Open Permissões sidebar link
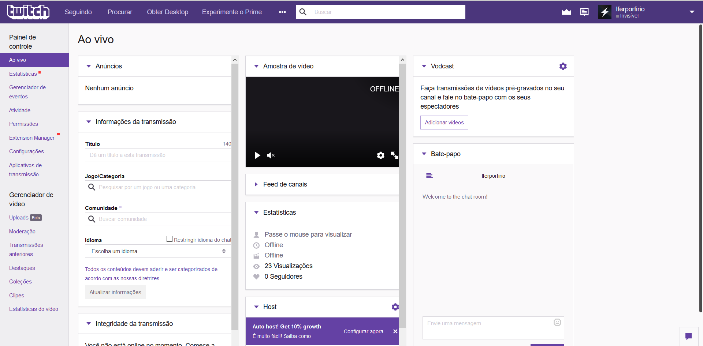 coord(23,124)
